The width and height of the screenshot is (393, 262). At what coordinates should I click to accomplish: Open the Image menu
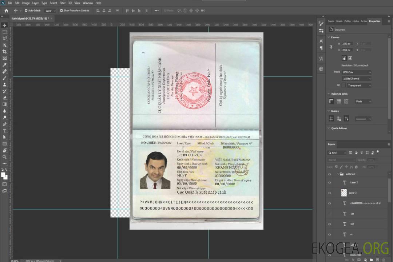[x=25, y=3]
